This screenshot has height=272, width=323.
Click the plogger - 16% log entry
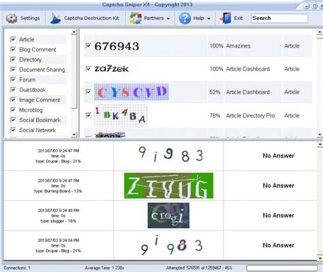[59, 215]
